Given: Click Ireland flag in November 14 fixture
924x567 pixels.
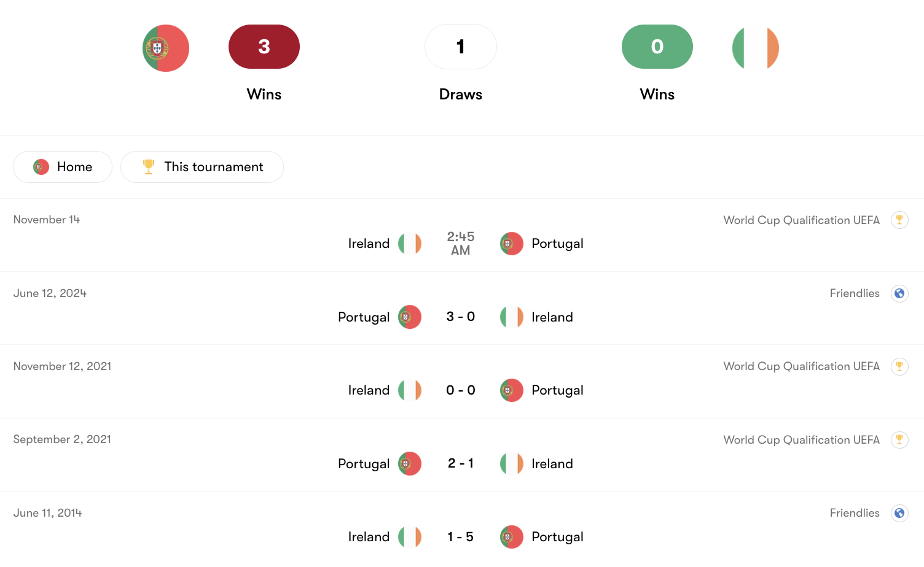Looking at the screenshot, I should click(410, 244).
